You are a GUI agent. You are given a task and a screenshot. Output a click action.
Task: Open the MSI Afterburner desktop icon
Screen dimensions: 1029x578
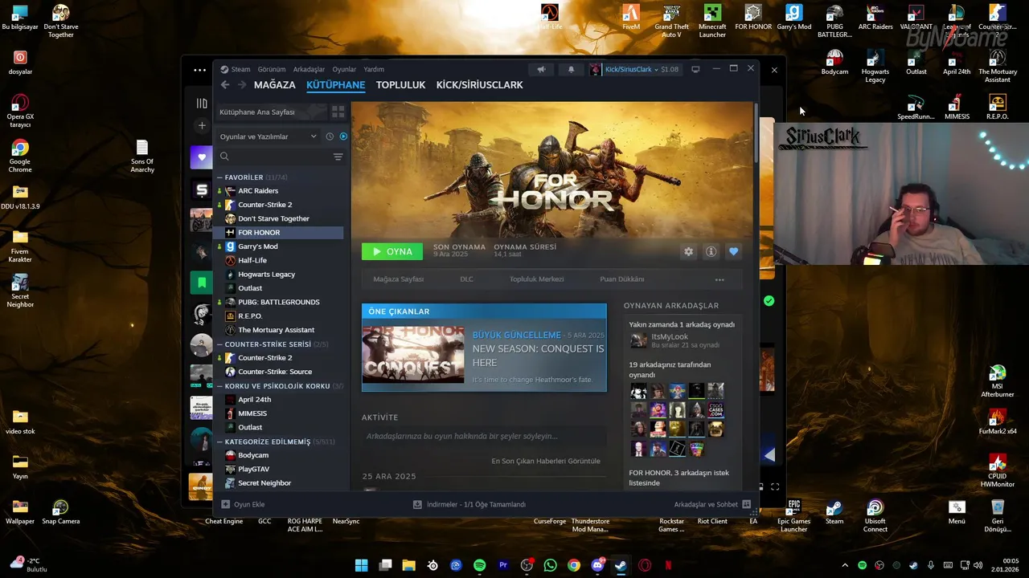pyautogui.click(x=997, y=381)
